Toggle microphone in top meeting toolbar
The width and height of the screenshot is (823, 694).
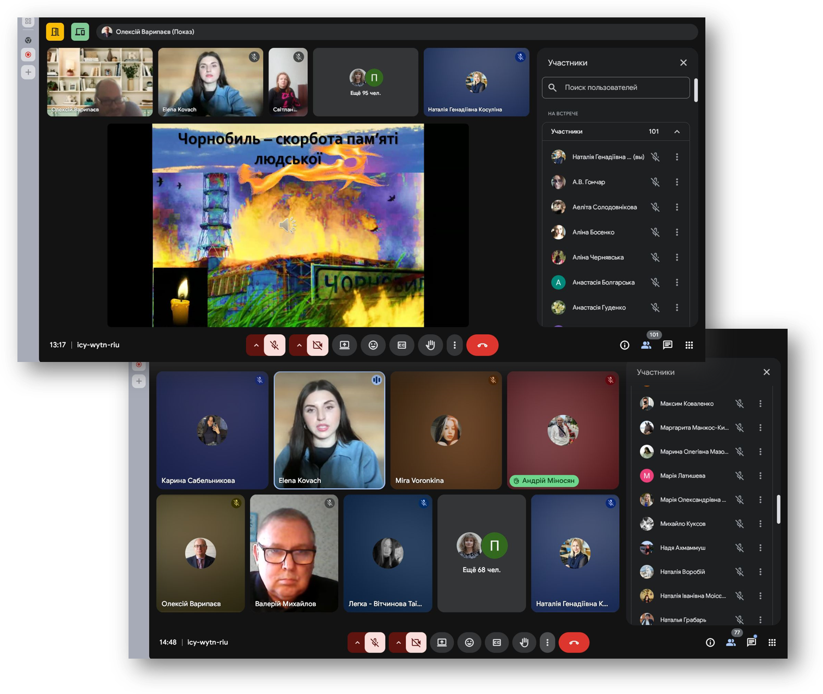point(275,345)
